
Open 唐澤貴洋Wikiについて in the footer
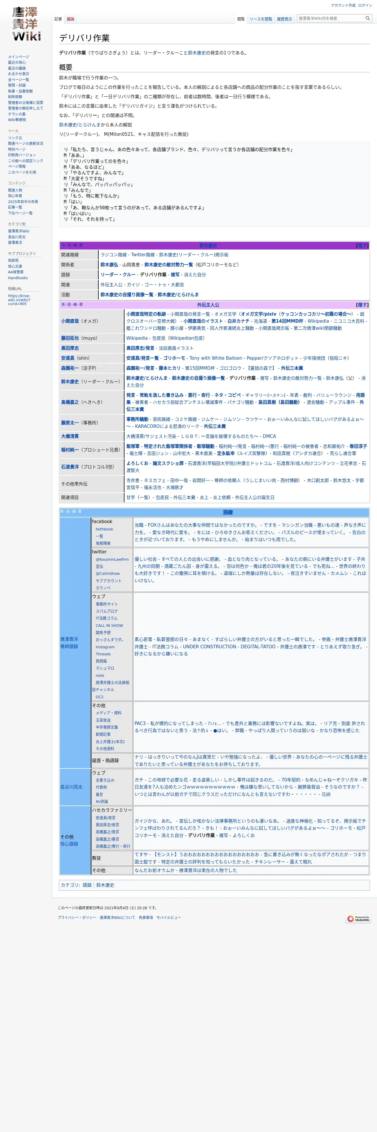point(117,917)
